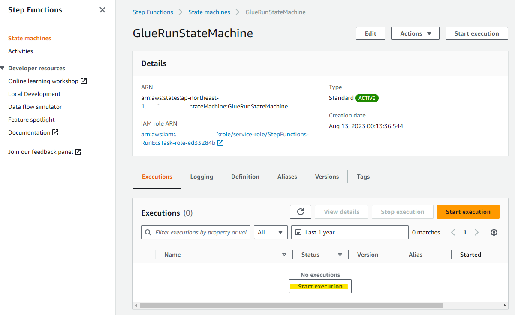Open the executions table settings gear

coord(494,232)
